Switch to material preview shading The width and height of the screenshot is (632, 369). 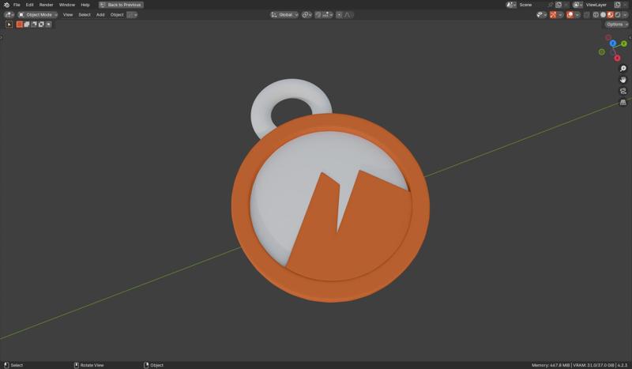(610, 14)
